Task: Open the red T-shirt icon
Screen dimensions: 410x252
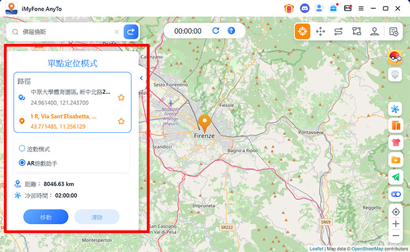Action: pos(395,143)
